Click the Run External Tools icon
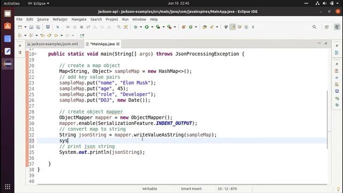 169,27
